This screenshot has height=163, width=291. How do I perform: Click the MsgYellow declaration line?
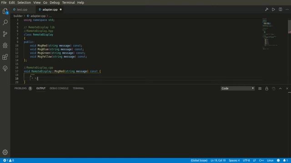pyautogui.click(x=58, y=57)
